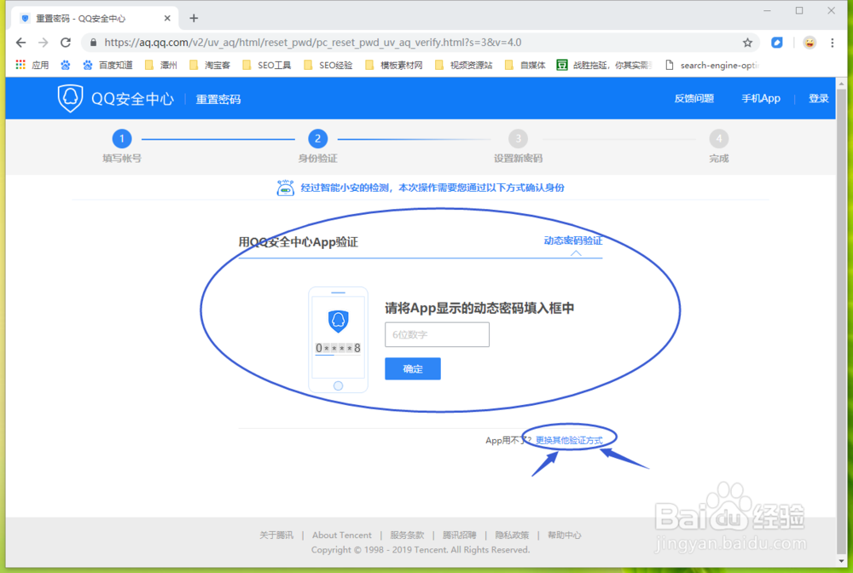Click the address bar URL
Viewport: 853px width, 573px height.
click(x=313, y=43)
